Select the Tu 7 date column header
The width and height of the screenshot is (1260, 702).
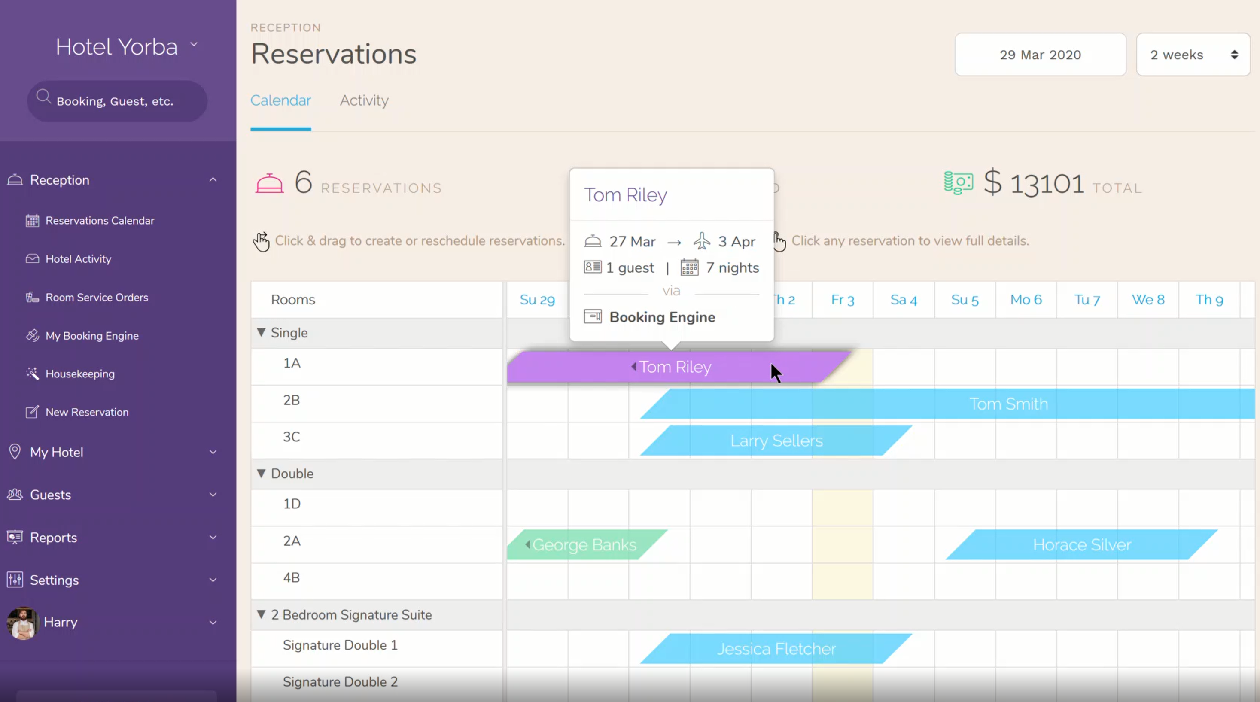(1087, 299)
